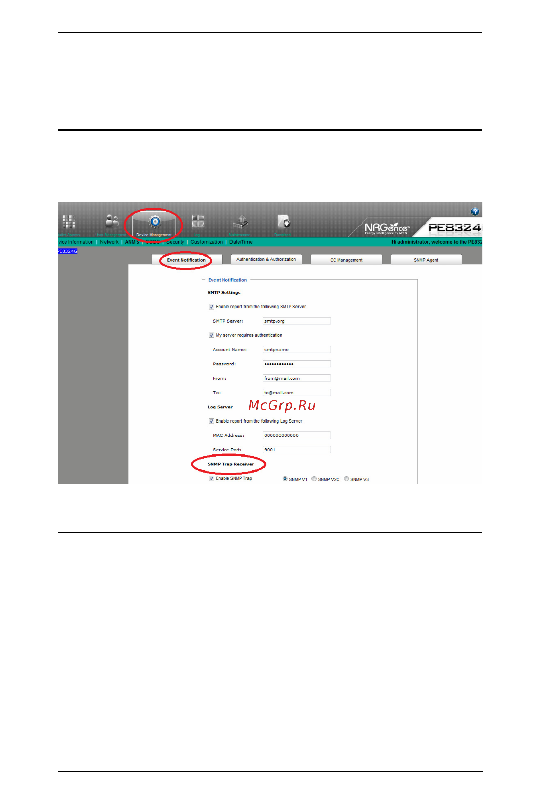
Task: Click the Event Notification group title
Action: [227, 280]
